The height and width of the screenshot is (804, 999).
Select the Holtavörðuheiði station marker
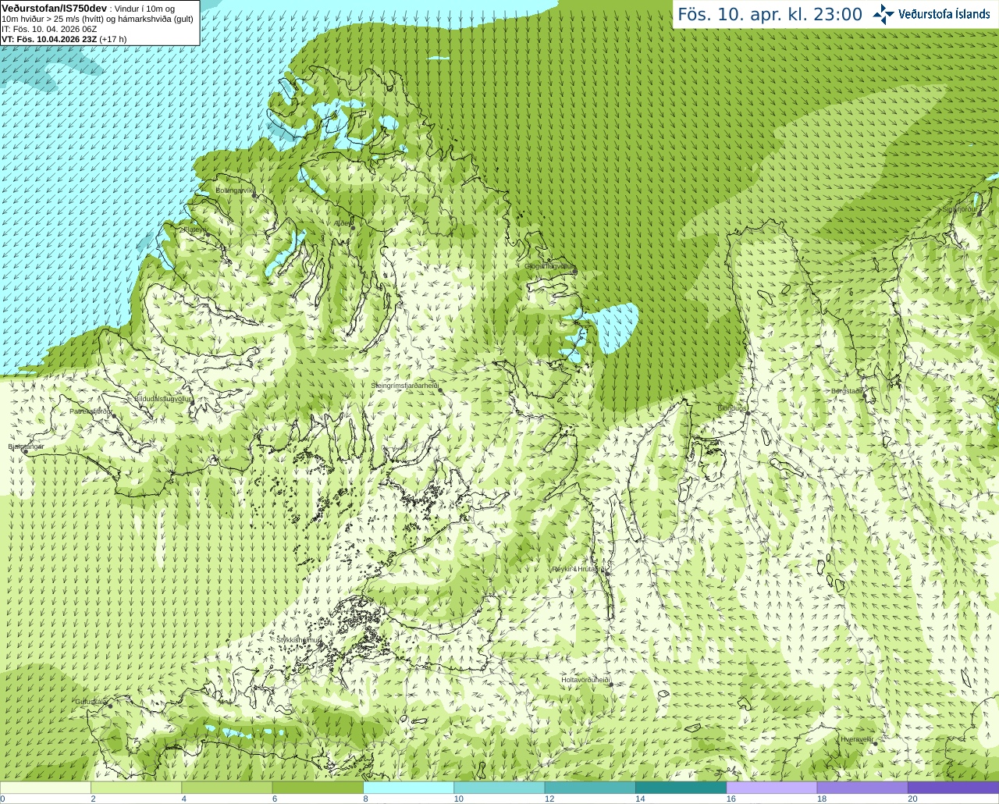click(x=610, y=685)
